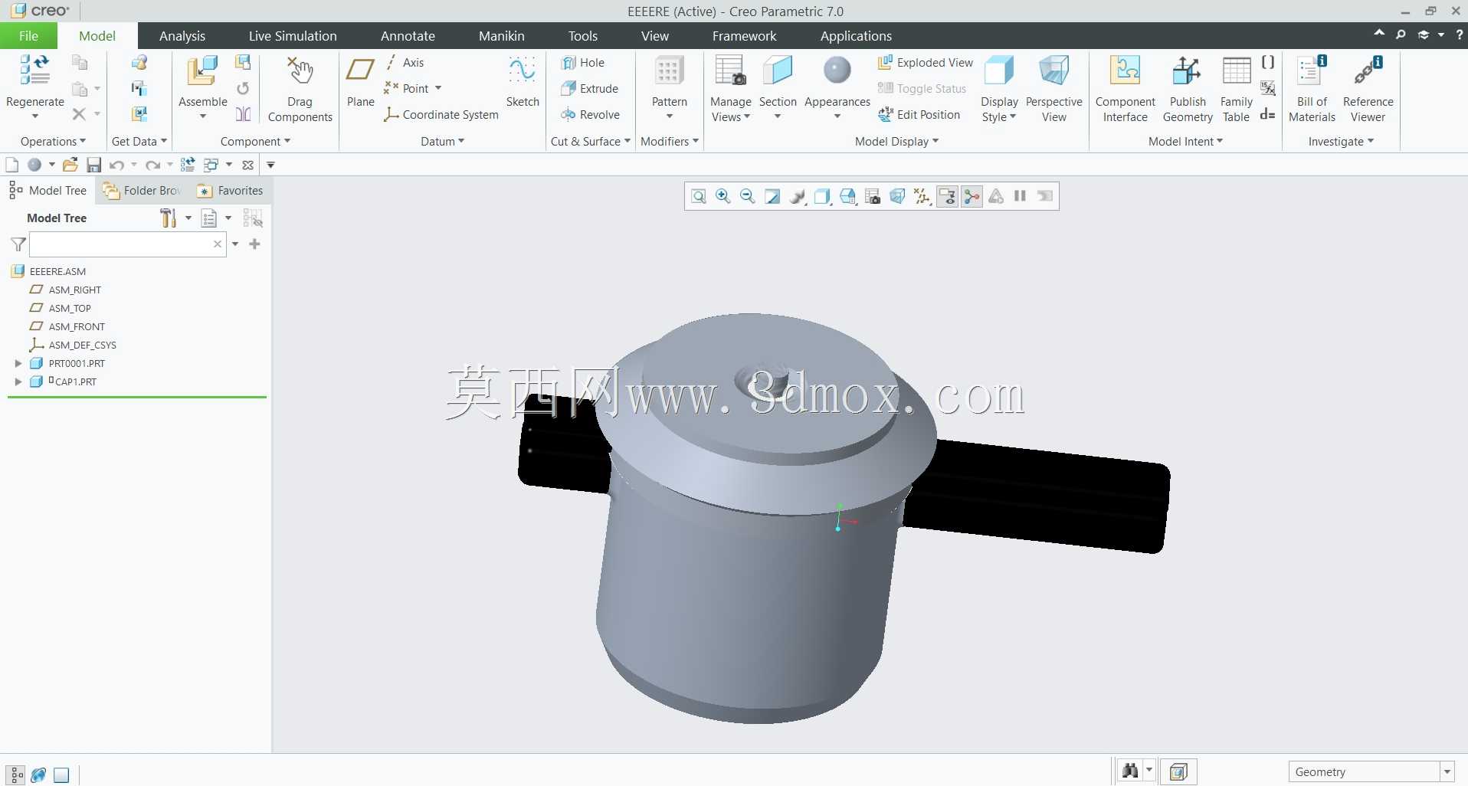
Task: Click the Refit zoom icon in graphics toolbar
Action: pos(699,197)
